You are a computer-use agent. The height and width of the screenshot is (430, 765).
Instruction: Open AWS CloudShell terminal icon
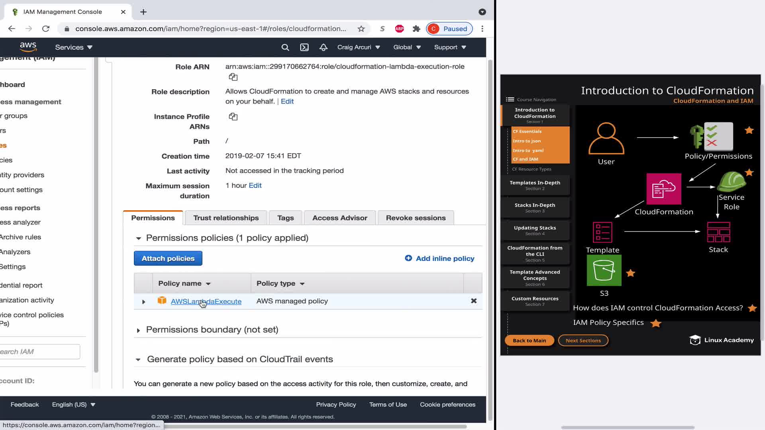(304, 47)
